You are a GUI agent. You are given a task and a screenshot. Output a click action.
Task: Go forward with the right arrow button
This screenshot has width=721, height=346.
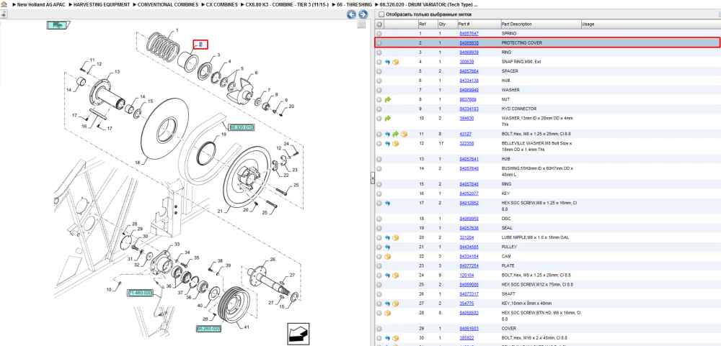click(363, 14)
